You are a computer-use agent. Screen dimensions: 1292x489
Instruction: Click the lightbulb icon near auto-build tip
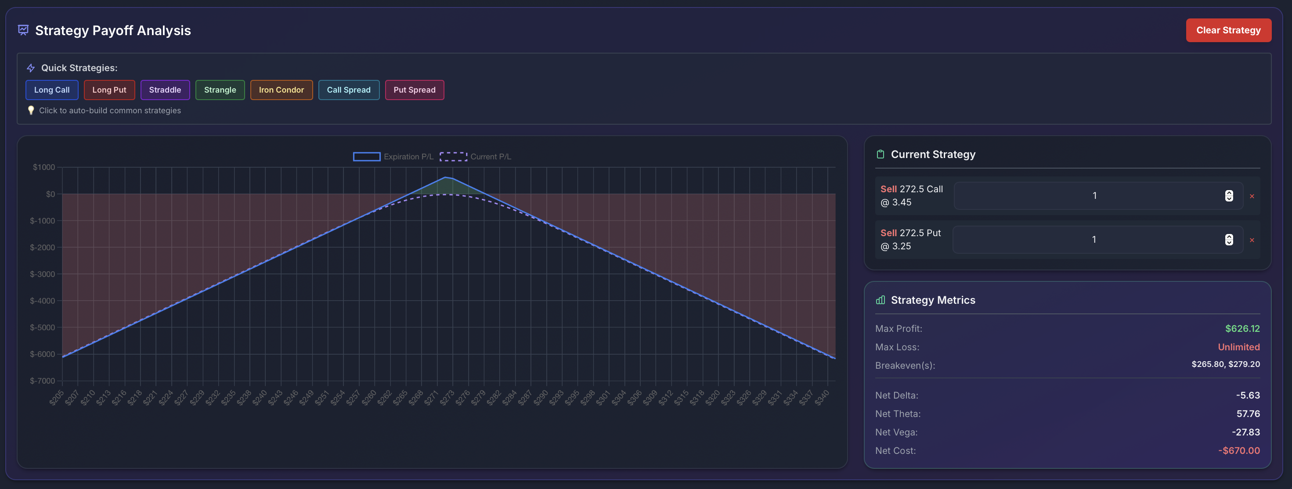point(31,110)
